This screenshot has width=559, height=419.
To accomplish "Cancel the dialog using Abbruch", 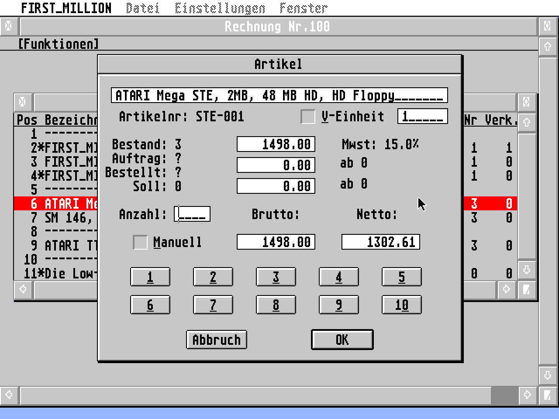I will click(x=216, y=340).
